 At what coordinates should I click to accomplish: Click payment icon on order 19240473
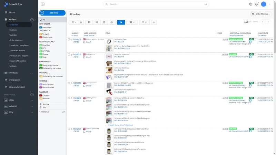tap(253, 39)
